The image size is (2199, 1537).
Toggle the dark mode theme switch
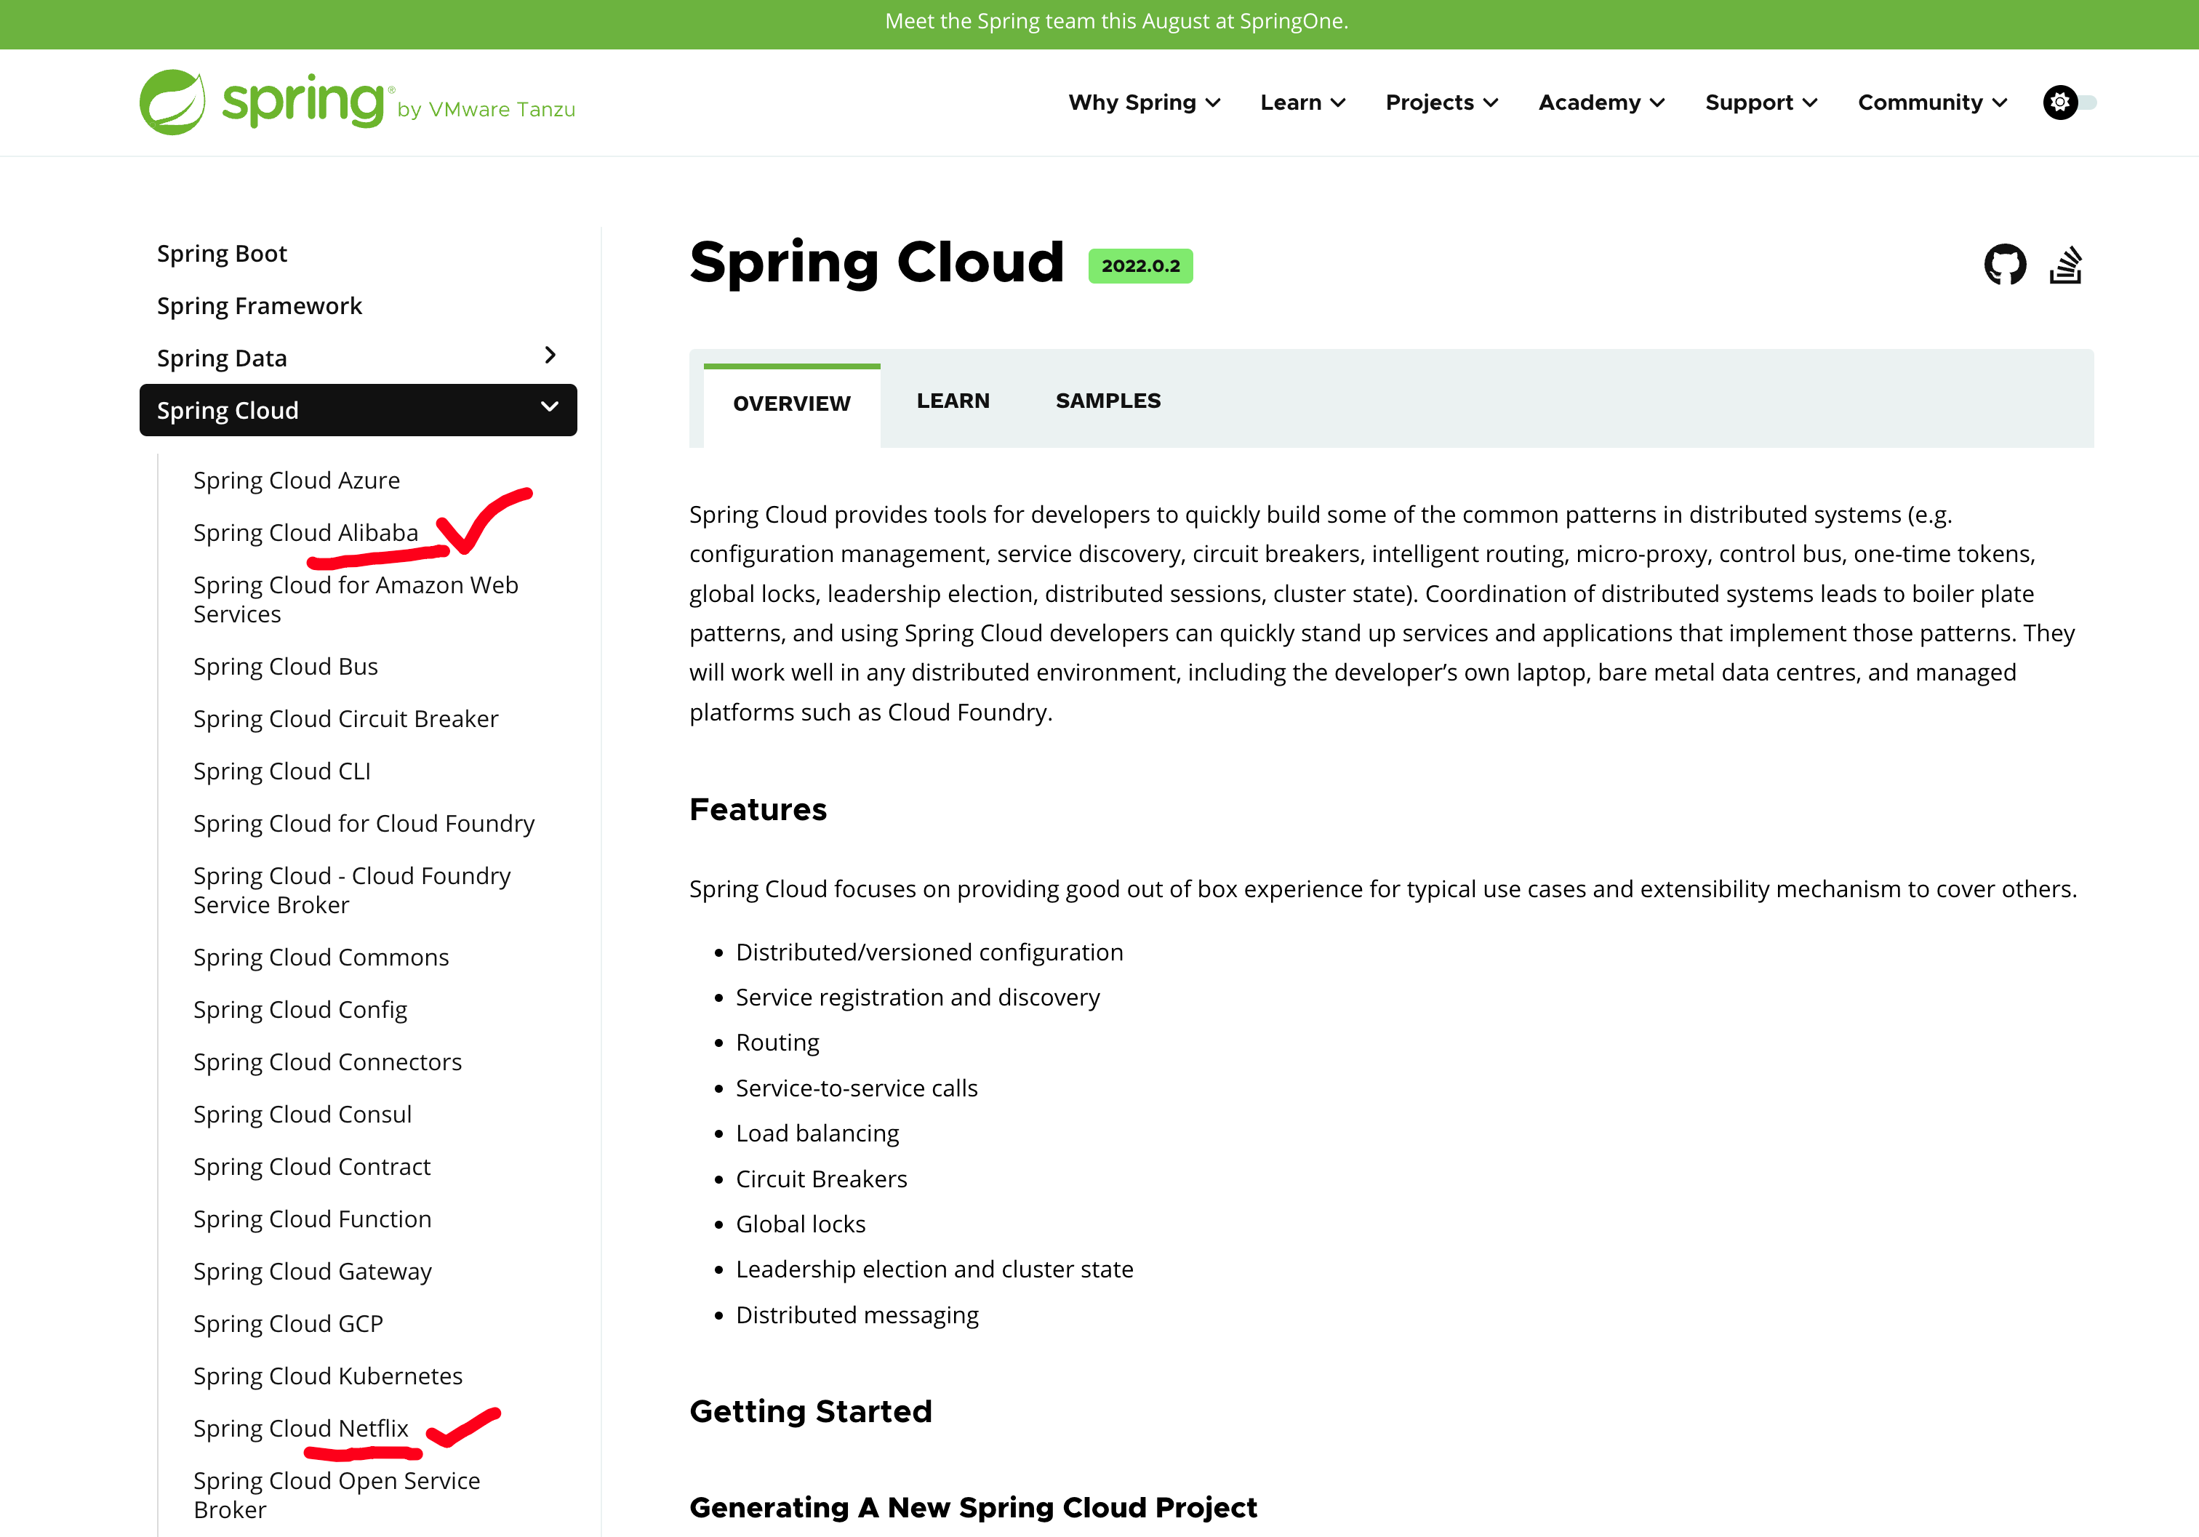point(2069,103)
